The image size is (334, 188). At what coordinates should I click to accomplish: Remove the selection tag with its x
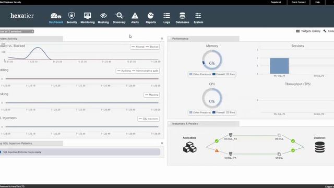click(32, 31)
